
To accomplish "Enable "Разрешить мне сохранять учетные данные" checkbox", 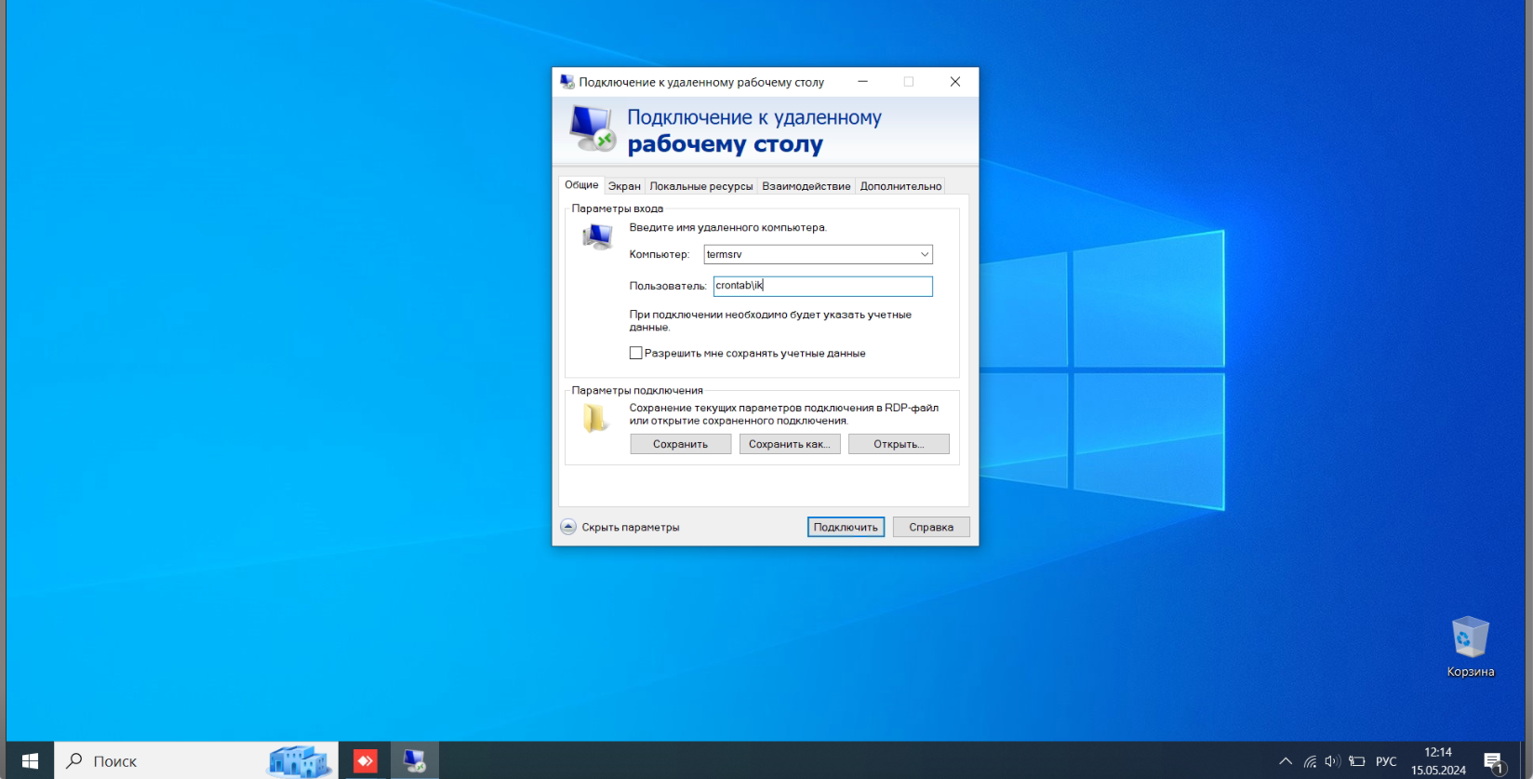I will click(x=635, y=353).
